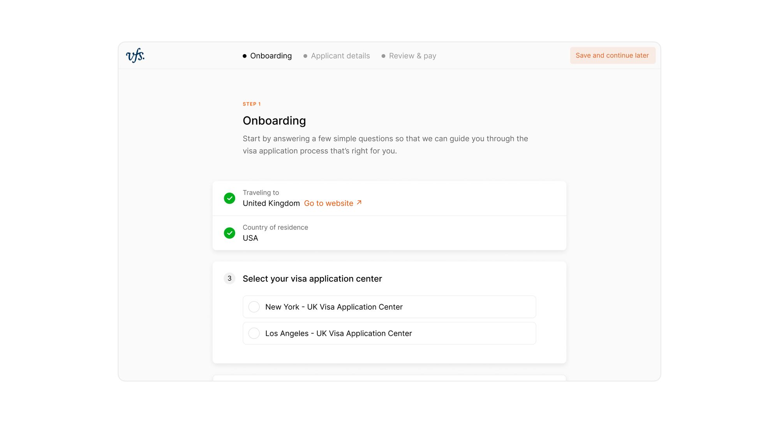Viewport: 779px width, 423px height.
Task: Switch to the Review & pay step
Action: tap(412, 56)
